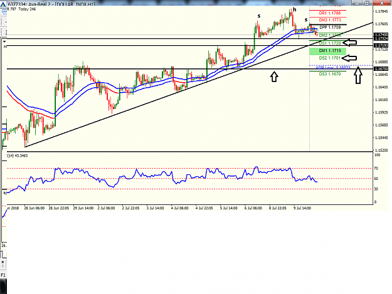This screenshot has width=392, height=294.
Task: Select the DM3 1.1773 pivot label
Action: [330, 19]
